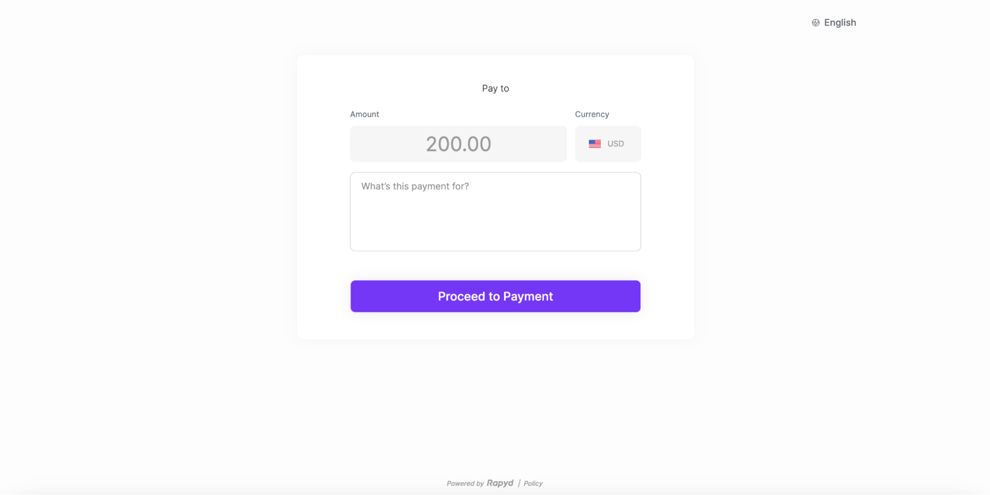Open the language menu via the globe symbol
Viewport: 990px width, 495px height.
tap(815, 22)
